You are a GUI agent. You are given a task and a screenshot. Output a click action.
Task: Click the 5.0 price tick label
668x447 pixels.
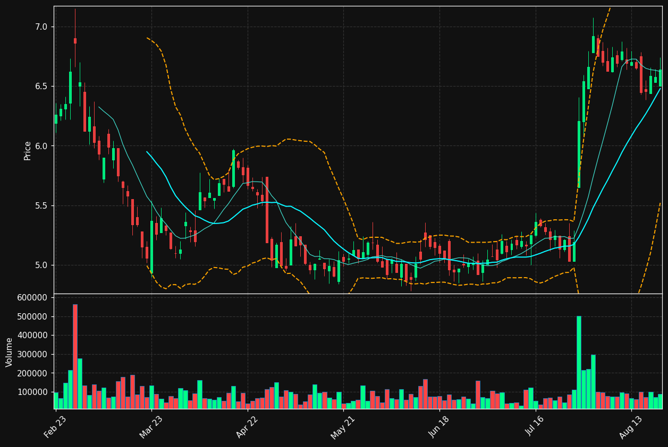42,265
